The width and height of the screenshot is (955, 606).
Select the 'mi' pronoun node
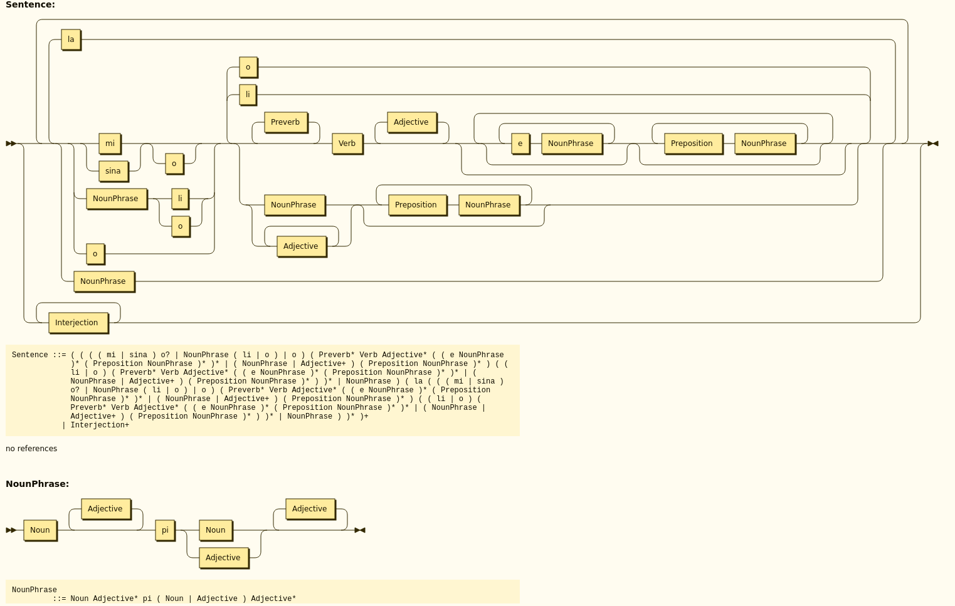110,144
